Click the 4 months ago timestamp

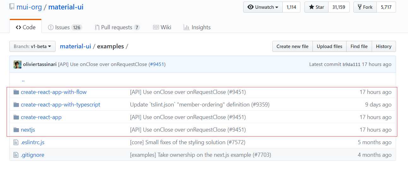pyautogui.click(x=375, y=155)
